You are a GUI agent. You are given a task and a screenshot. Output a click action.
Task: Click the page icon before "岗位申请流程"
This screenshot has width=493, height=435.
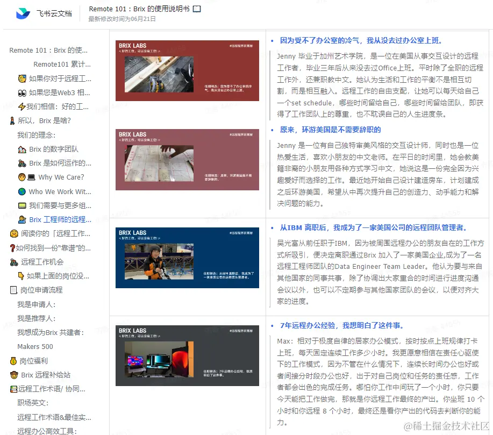click(13, 290)
